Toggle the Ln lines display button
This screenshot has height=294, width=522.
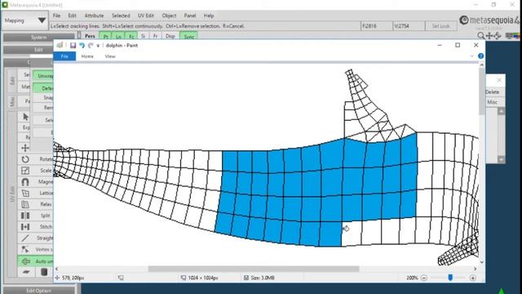(118, 36)
